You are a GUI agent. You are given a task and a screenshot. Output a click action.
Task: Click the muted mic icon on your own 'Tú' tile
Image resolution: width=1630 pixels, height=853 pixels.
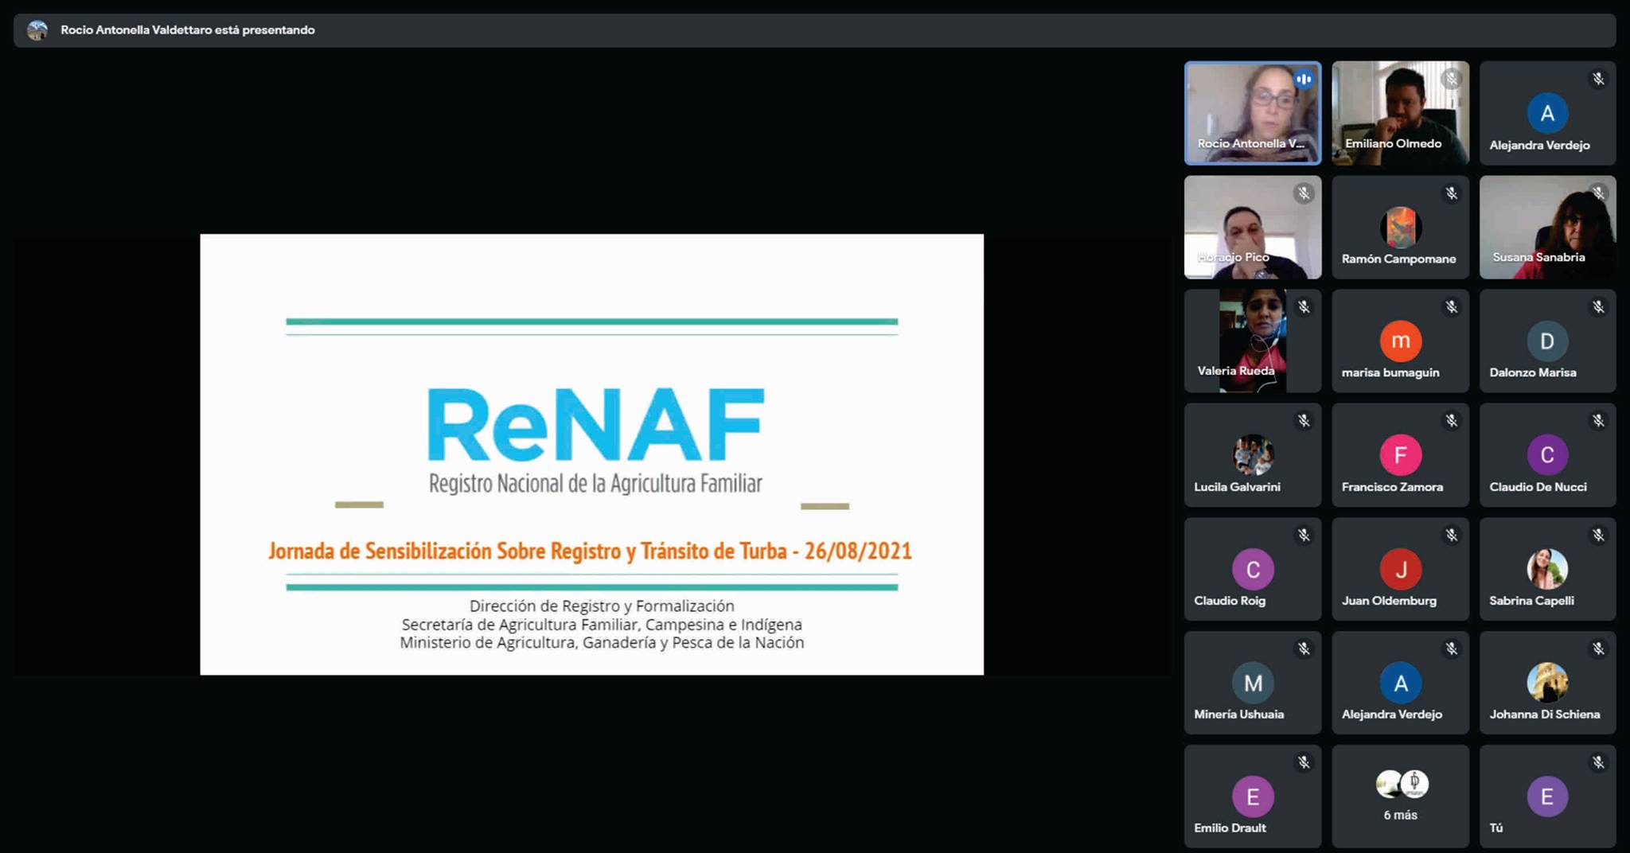point(1598,763)
